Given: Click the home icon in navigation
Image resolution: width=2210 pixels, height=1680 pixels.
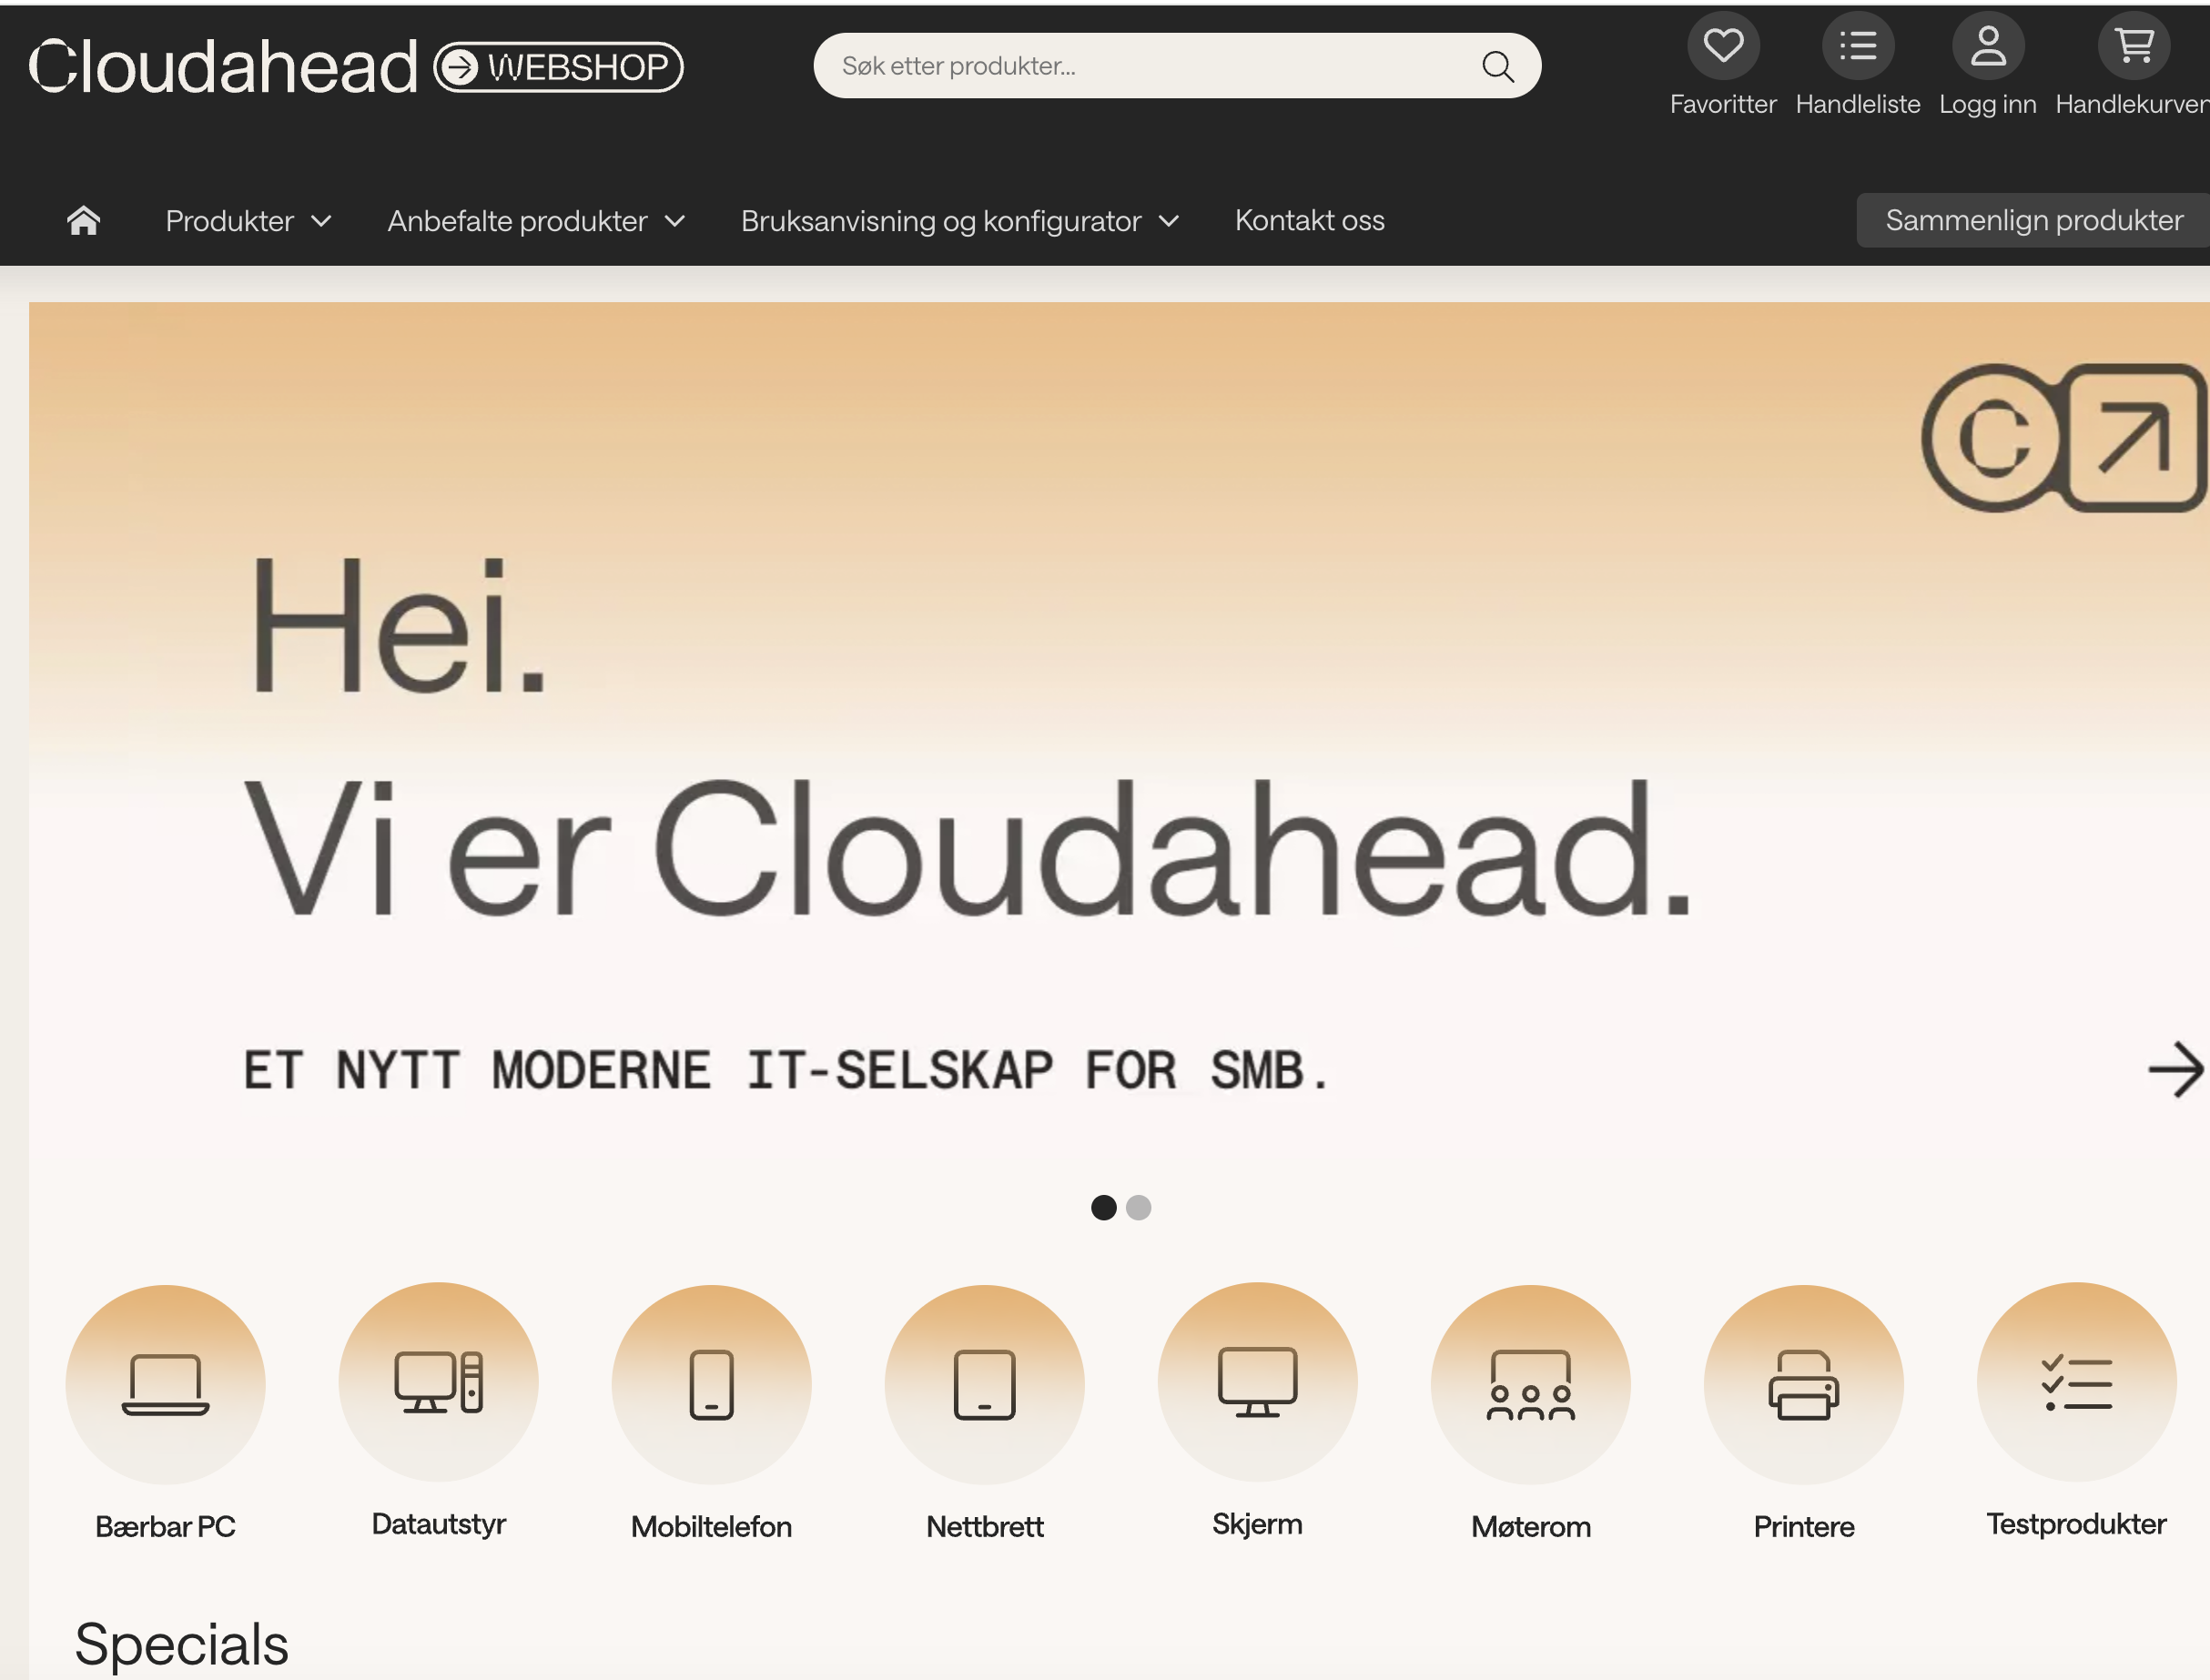Looking at the screenshot, I should (x=84, y=220).
